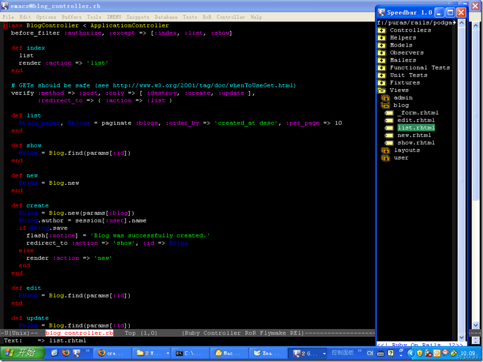Open the Options menu
The height and width of the screenshot is (362, 483).
(46, 17)
